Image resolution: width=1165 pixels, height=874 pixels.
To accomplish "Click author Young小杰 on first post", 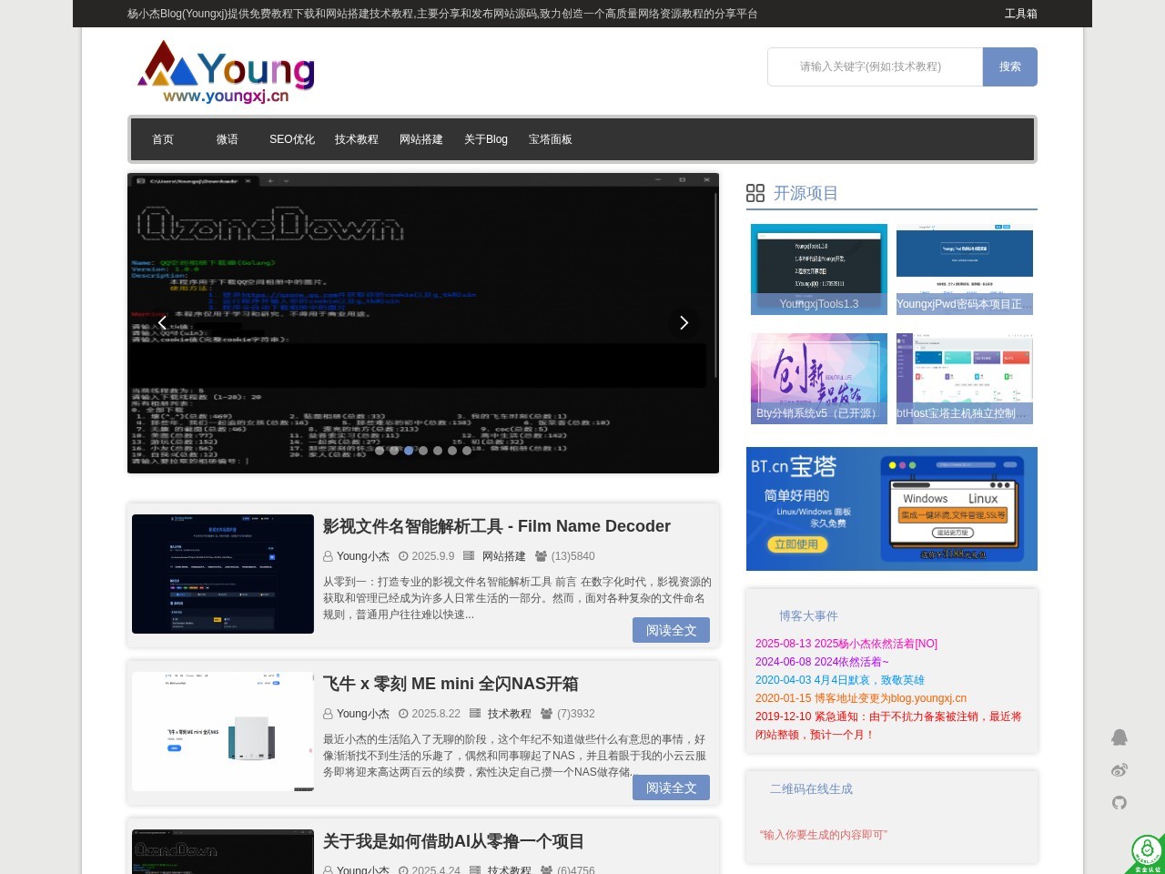I will [x=363, y=556].
